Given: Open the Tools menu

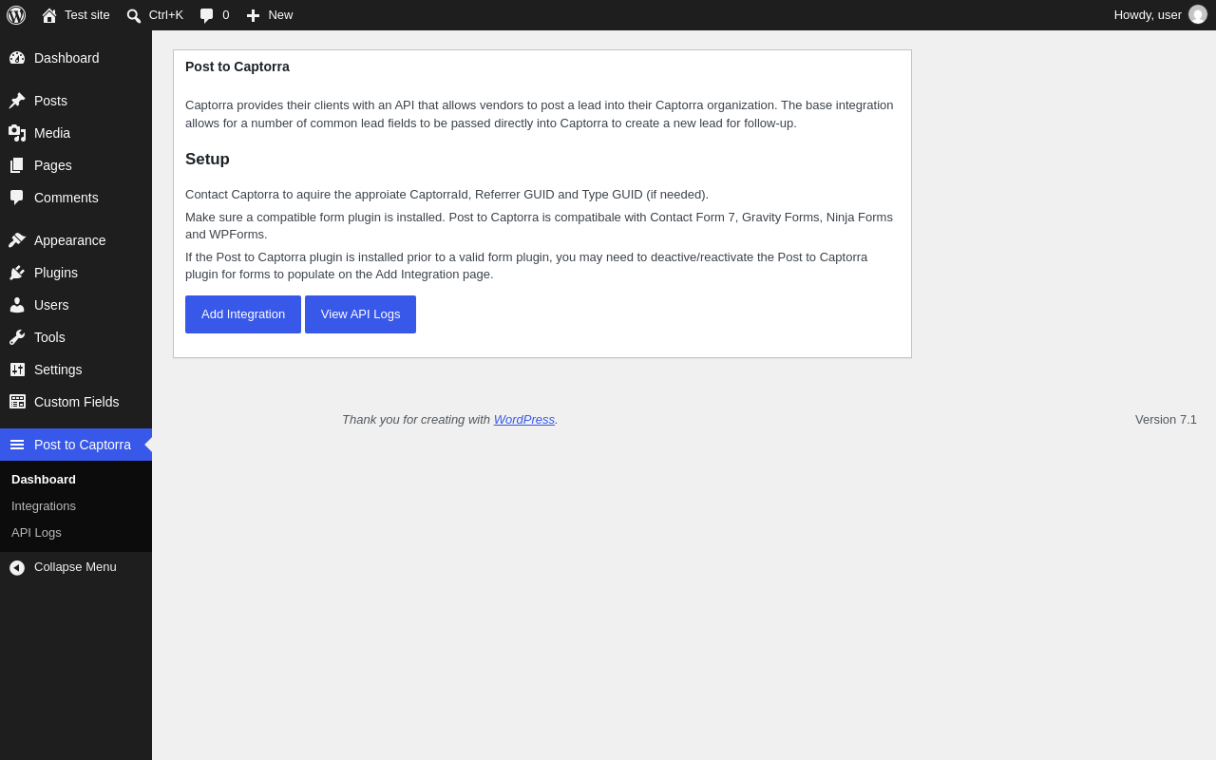Looking at the screenshot, I should coord(76,337).
